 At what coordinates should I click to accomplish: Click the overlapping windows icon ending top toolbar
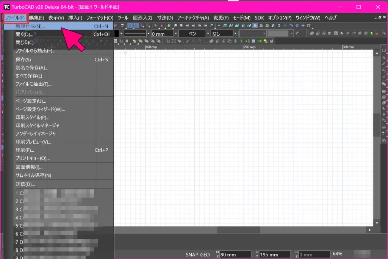coord(309,25)
